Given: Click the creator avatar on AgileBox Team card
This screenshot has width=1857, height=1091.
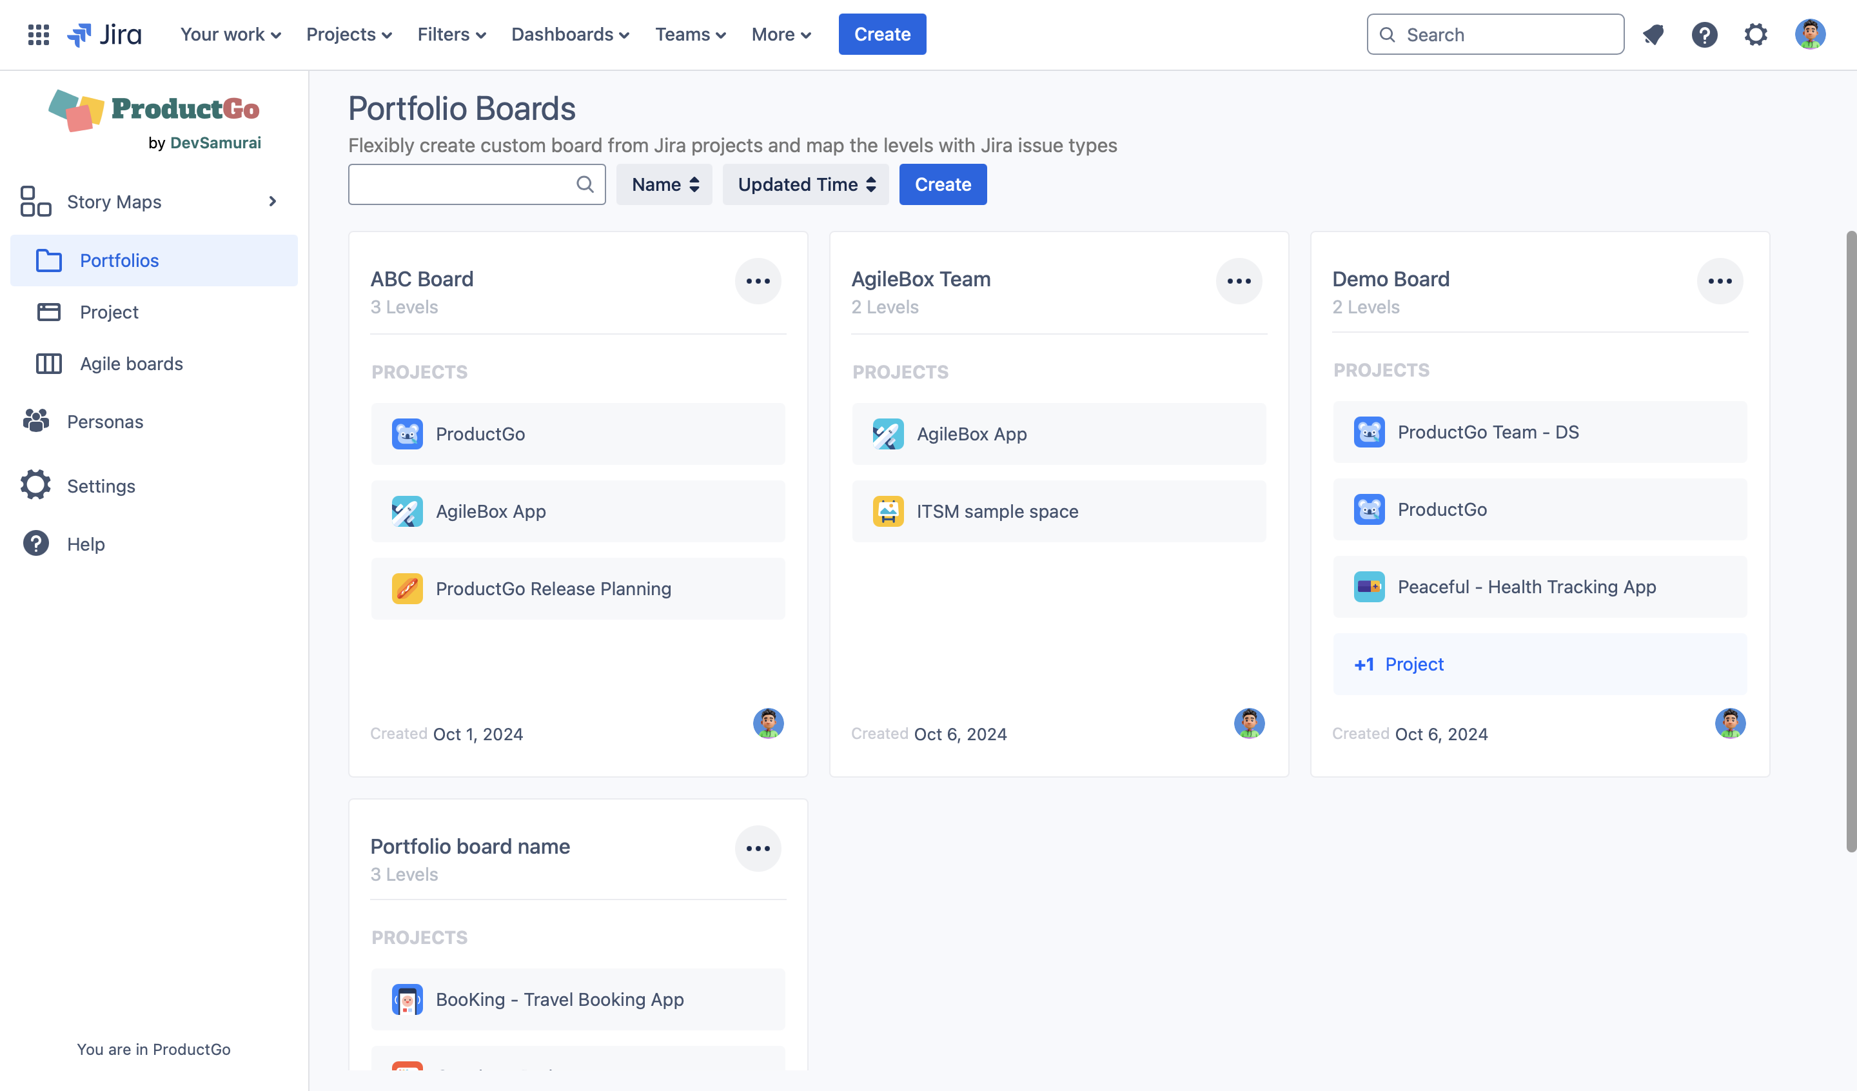Looking at the screenshot, I should (1249, 723).
